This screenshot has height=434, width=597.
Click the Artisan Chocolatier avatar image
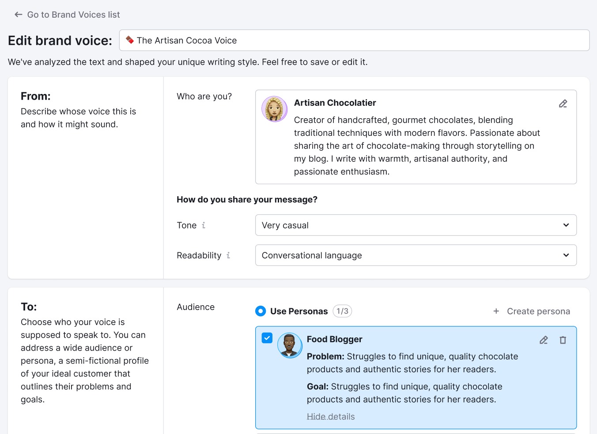tap(274, 109)
